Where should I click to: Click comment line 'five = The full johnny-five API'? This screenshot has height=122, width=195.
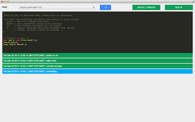(x=28, y=22)
